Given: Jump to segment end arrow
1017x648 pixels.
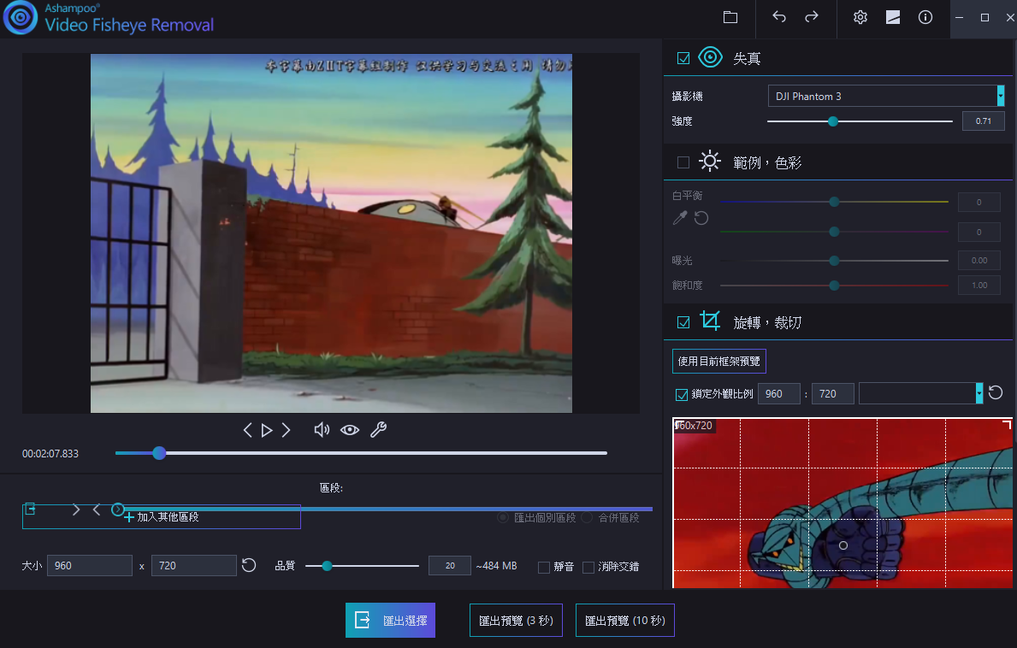Looking at the screenshot, I should pyautogui.click(x=97, y=510).
